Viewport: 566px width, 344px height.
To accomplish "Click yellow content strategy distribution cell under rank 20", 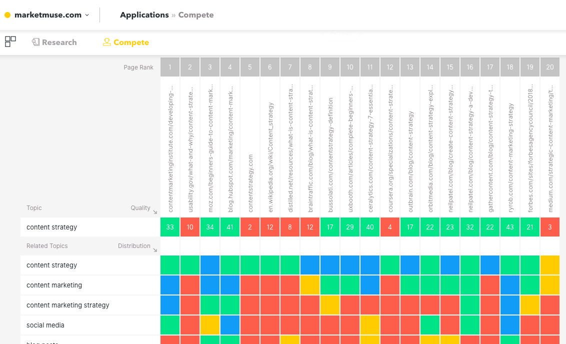I will click(550, 265).
